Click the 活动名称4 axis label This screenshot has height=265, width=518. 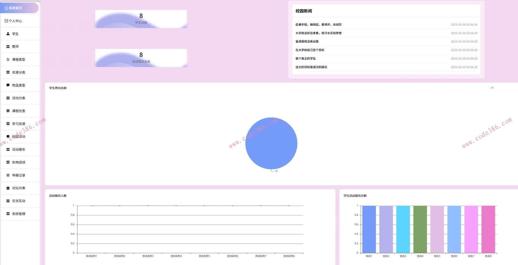coord(176,256)
